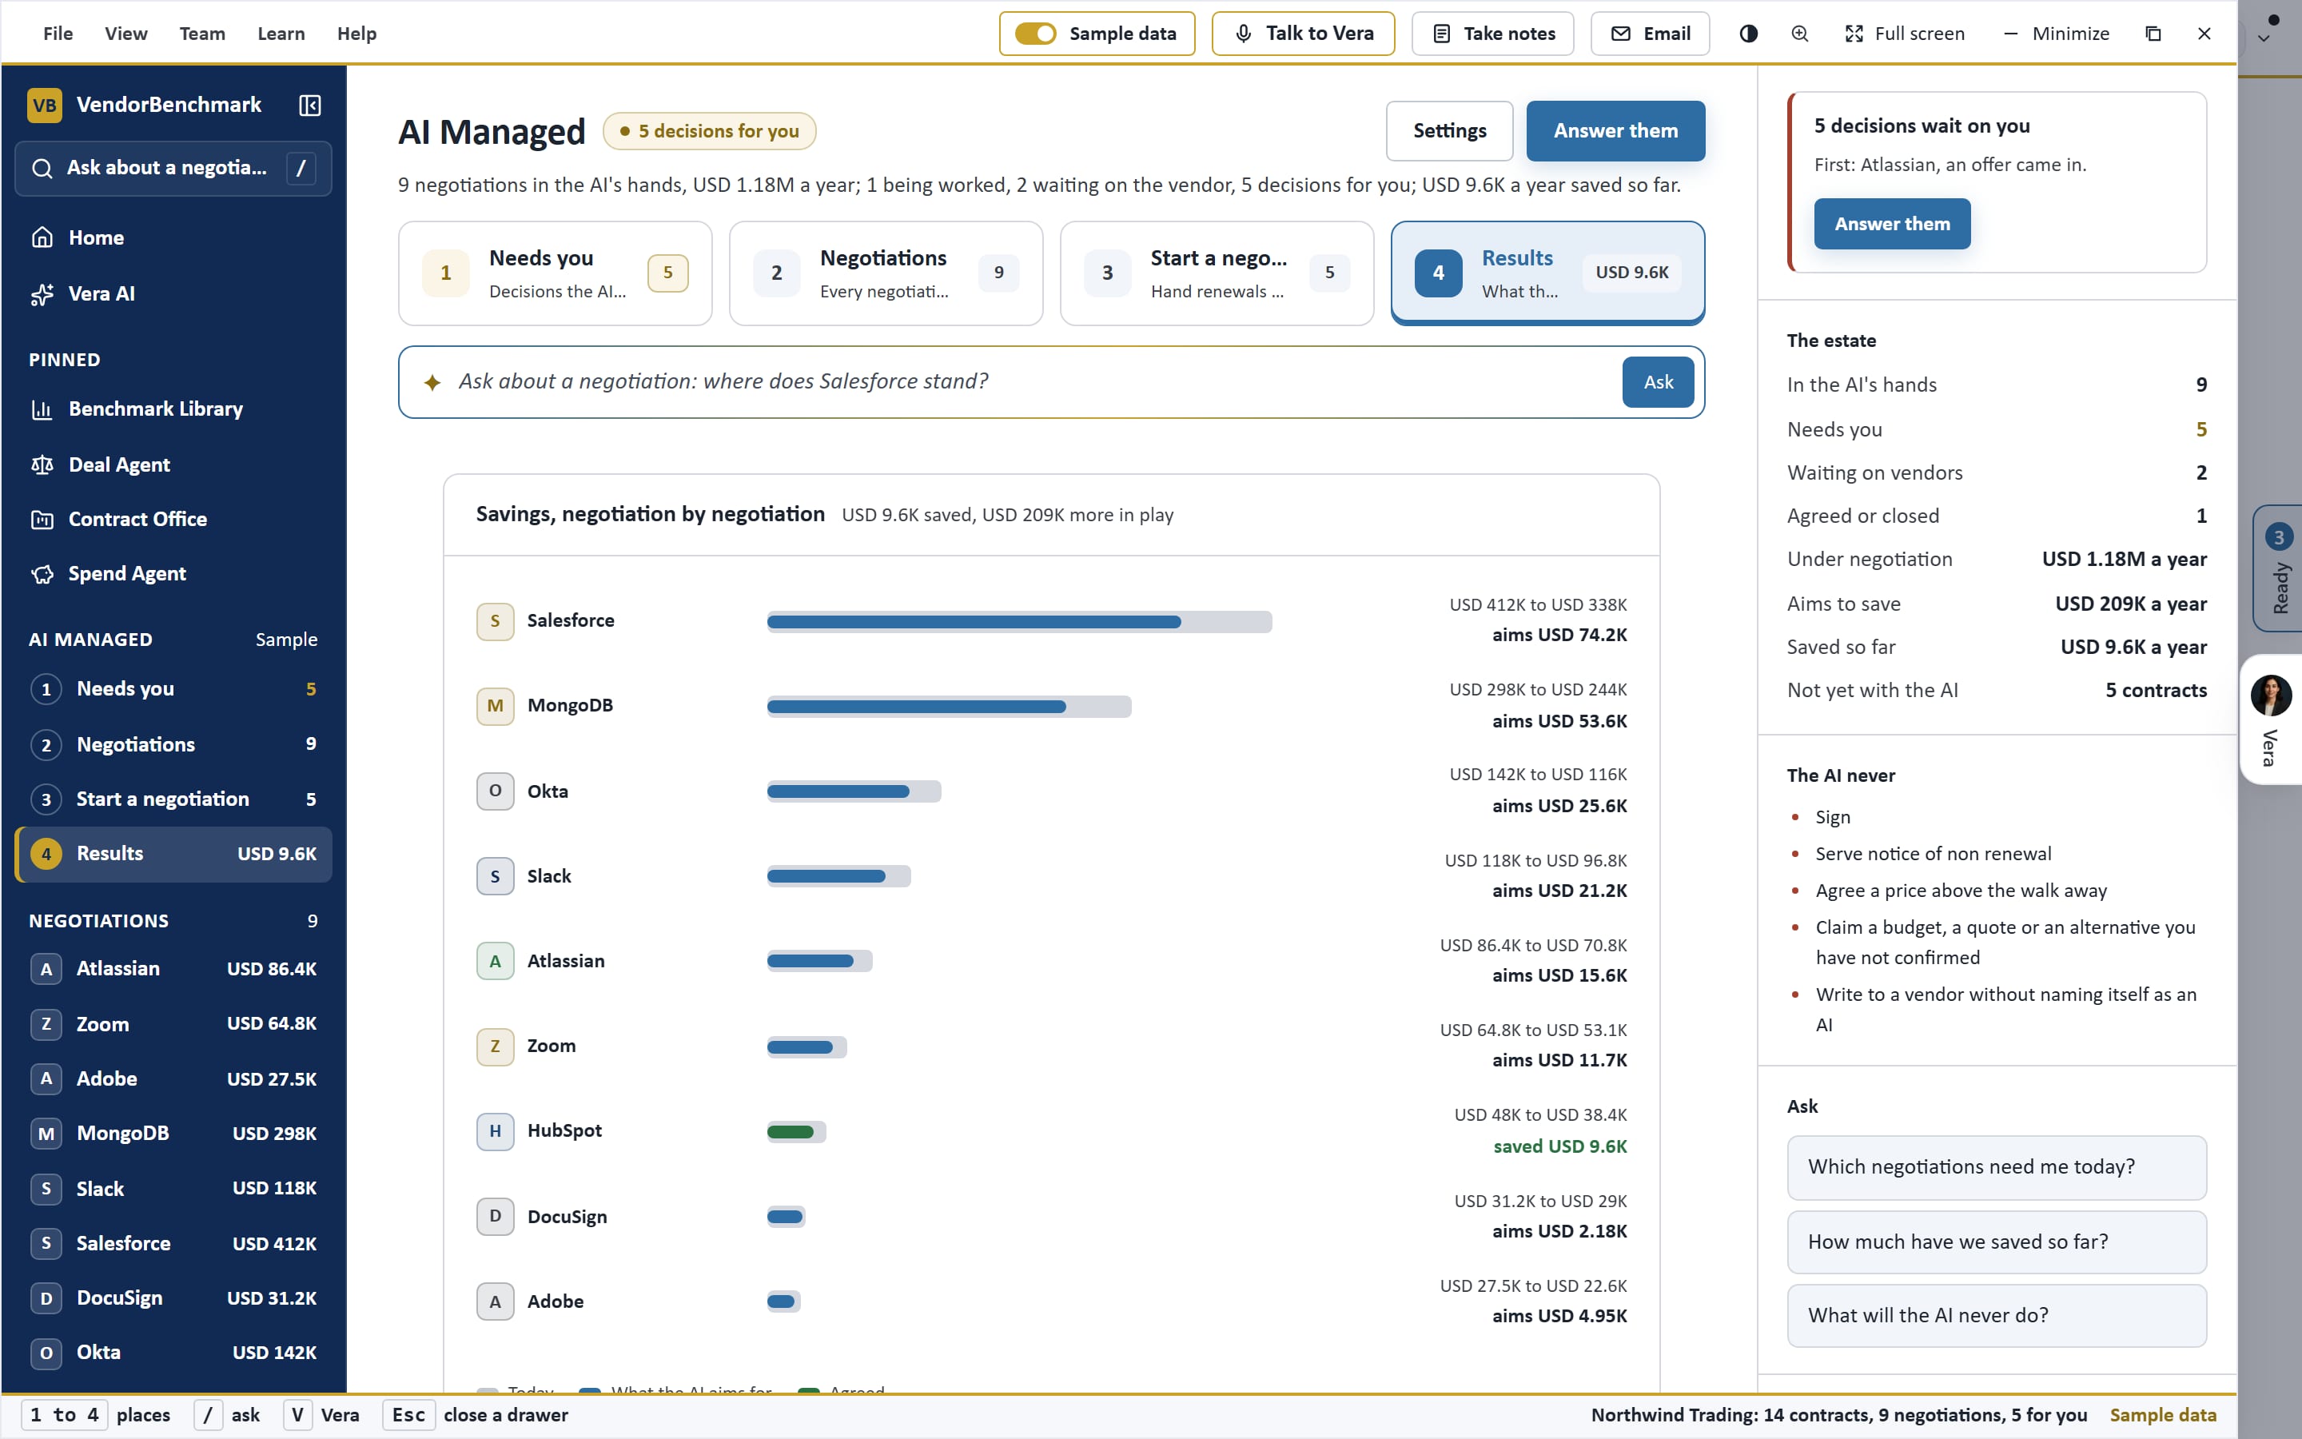
Task: Click the Email button
Action: [x=1651, y=34]
